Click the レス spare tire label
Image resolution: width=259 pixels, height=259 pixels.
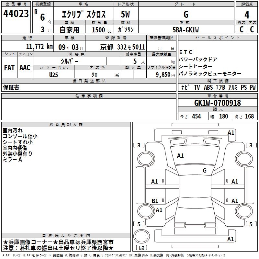pyautogui.click(x=142, y=248)
